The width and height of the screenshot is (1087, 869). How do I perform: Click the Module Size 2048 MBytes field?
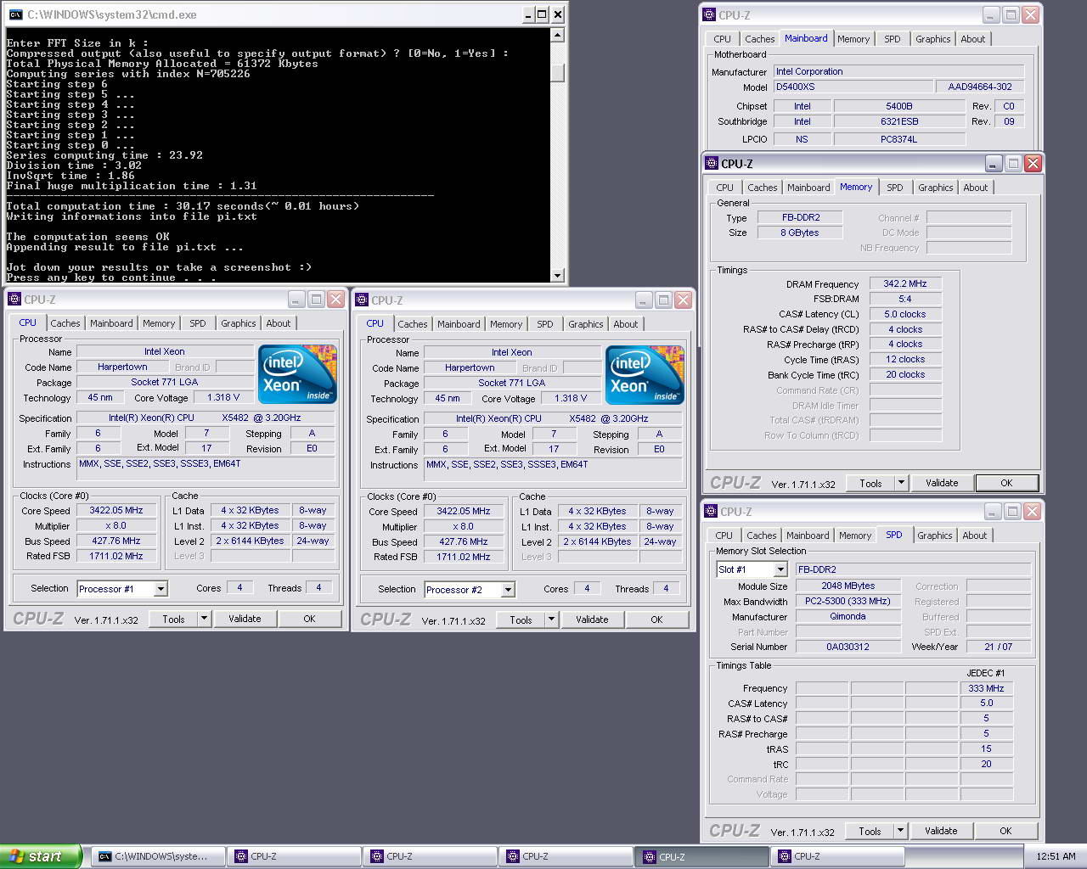click(x=848, y=586)
